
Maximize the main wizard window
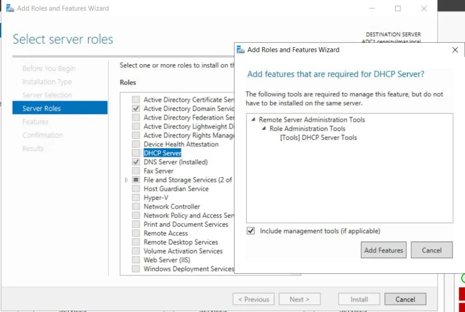398,9
